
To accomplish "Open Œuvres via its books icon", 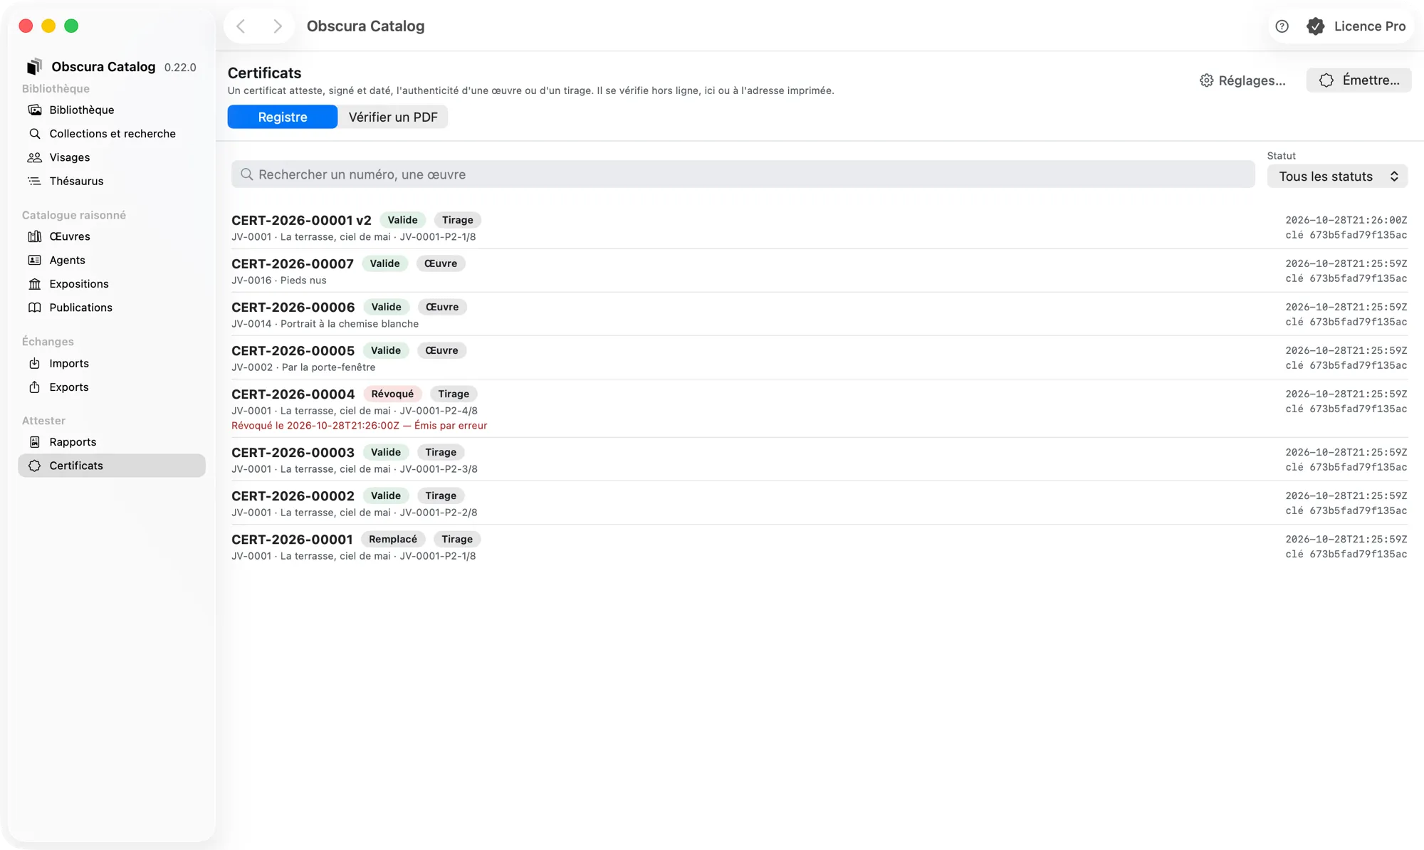I will pyautogui.click(x=34, y=236).
